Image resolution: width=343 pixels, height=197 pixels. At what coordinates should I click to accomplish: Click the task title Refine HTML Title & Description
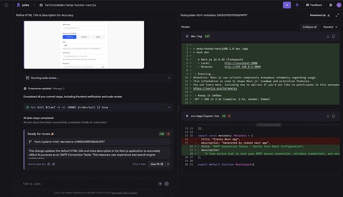(45, 15)
